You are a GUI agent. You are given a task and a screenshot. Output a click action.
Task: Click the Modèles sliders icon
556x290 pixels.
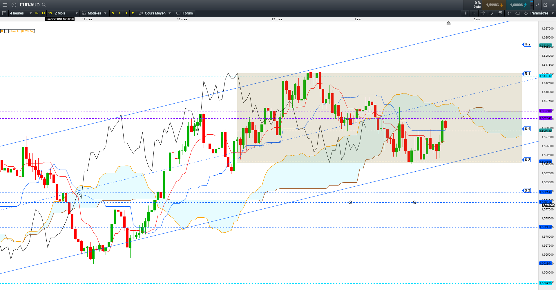click(84, 13)
